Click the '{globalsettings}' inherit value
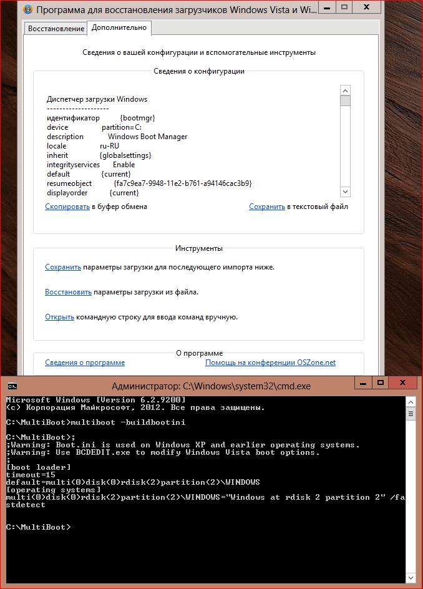The height and width of the screenshot is (589, 423). click(125, 155)
